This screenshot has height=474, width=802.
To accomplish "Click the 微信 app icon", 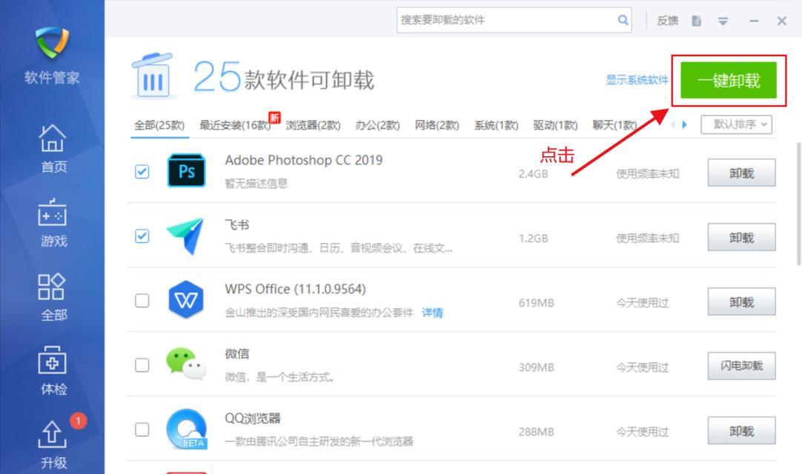I will 186,364.
